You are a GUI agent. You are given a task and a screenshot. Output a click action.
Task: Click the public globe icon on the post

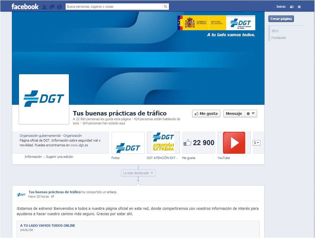click(53, 196)
